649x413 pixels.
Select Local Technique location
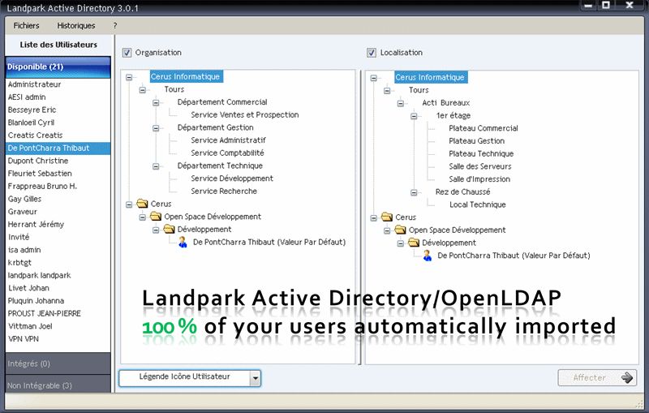[478, 204]
